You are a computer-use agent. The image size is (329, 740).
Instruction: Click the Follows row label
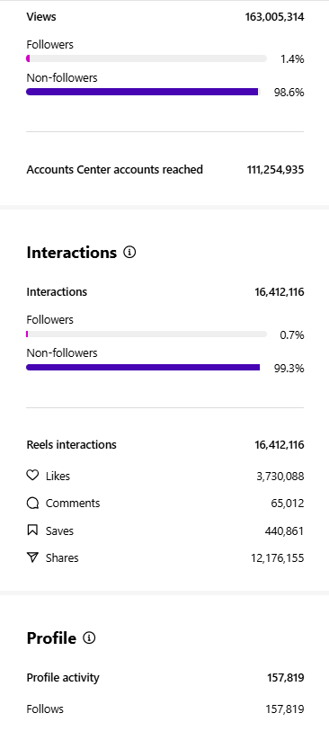pyautogui.click(x=45, y=709)
